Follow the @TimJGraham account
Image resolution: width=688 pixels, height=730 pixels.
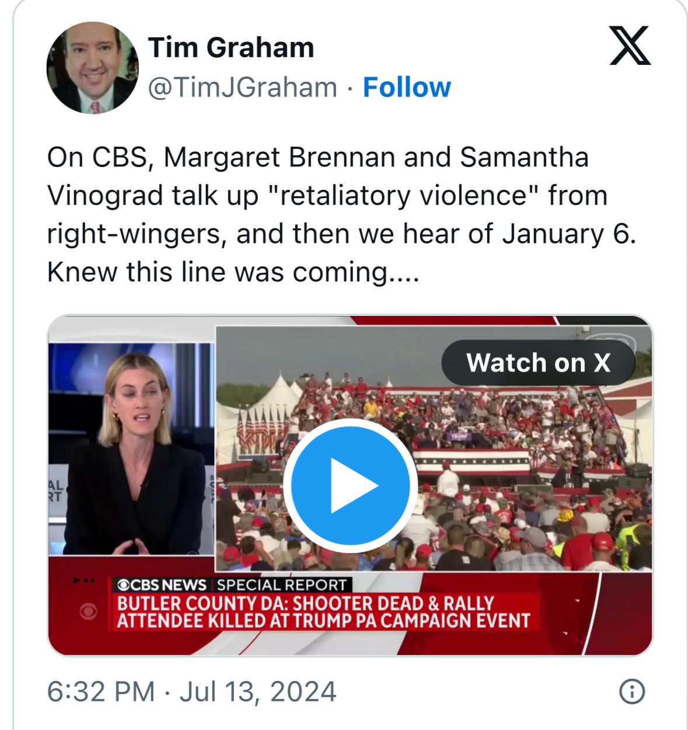click(407, 87)
